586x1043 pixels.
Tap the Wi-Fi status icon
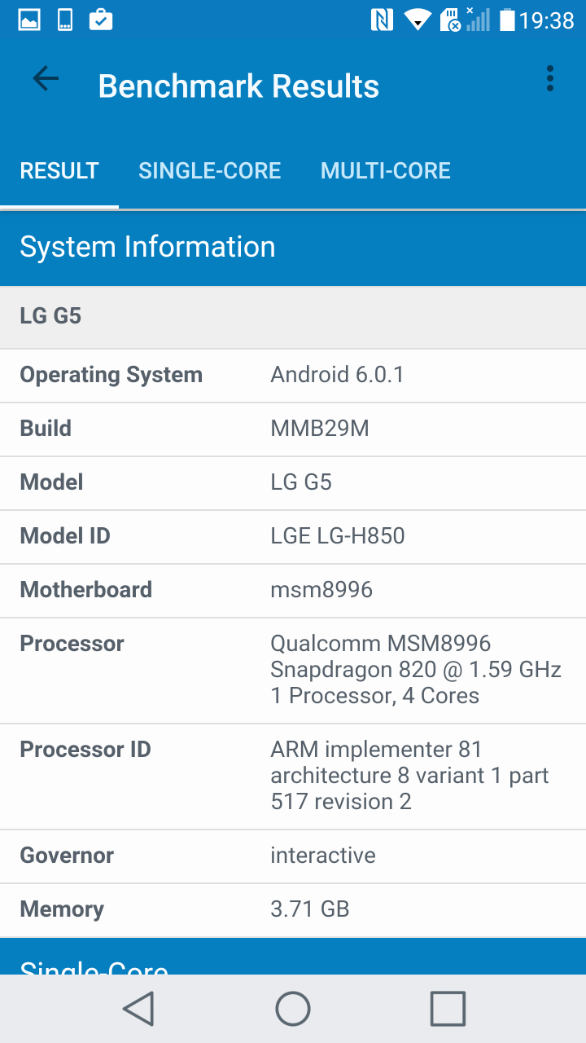point(418,20)
